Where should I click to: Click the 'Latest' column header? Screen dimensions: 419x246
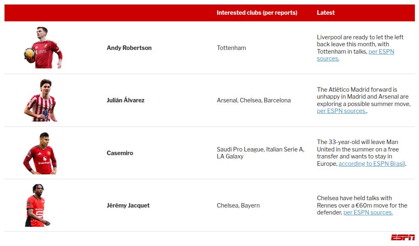(x=326, y=13)
